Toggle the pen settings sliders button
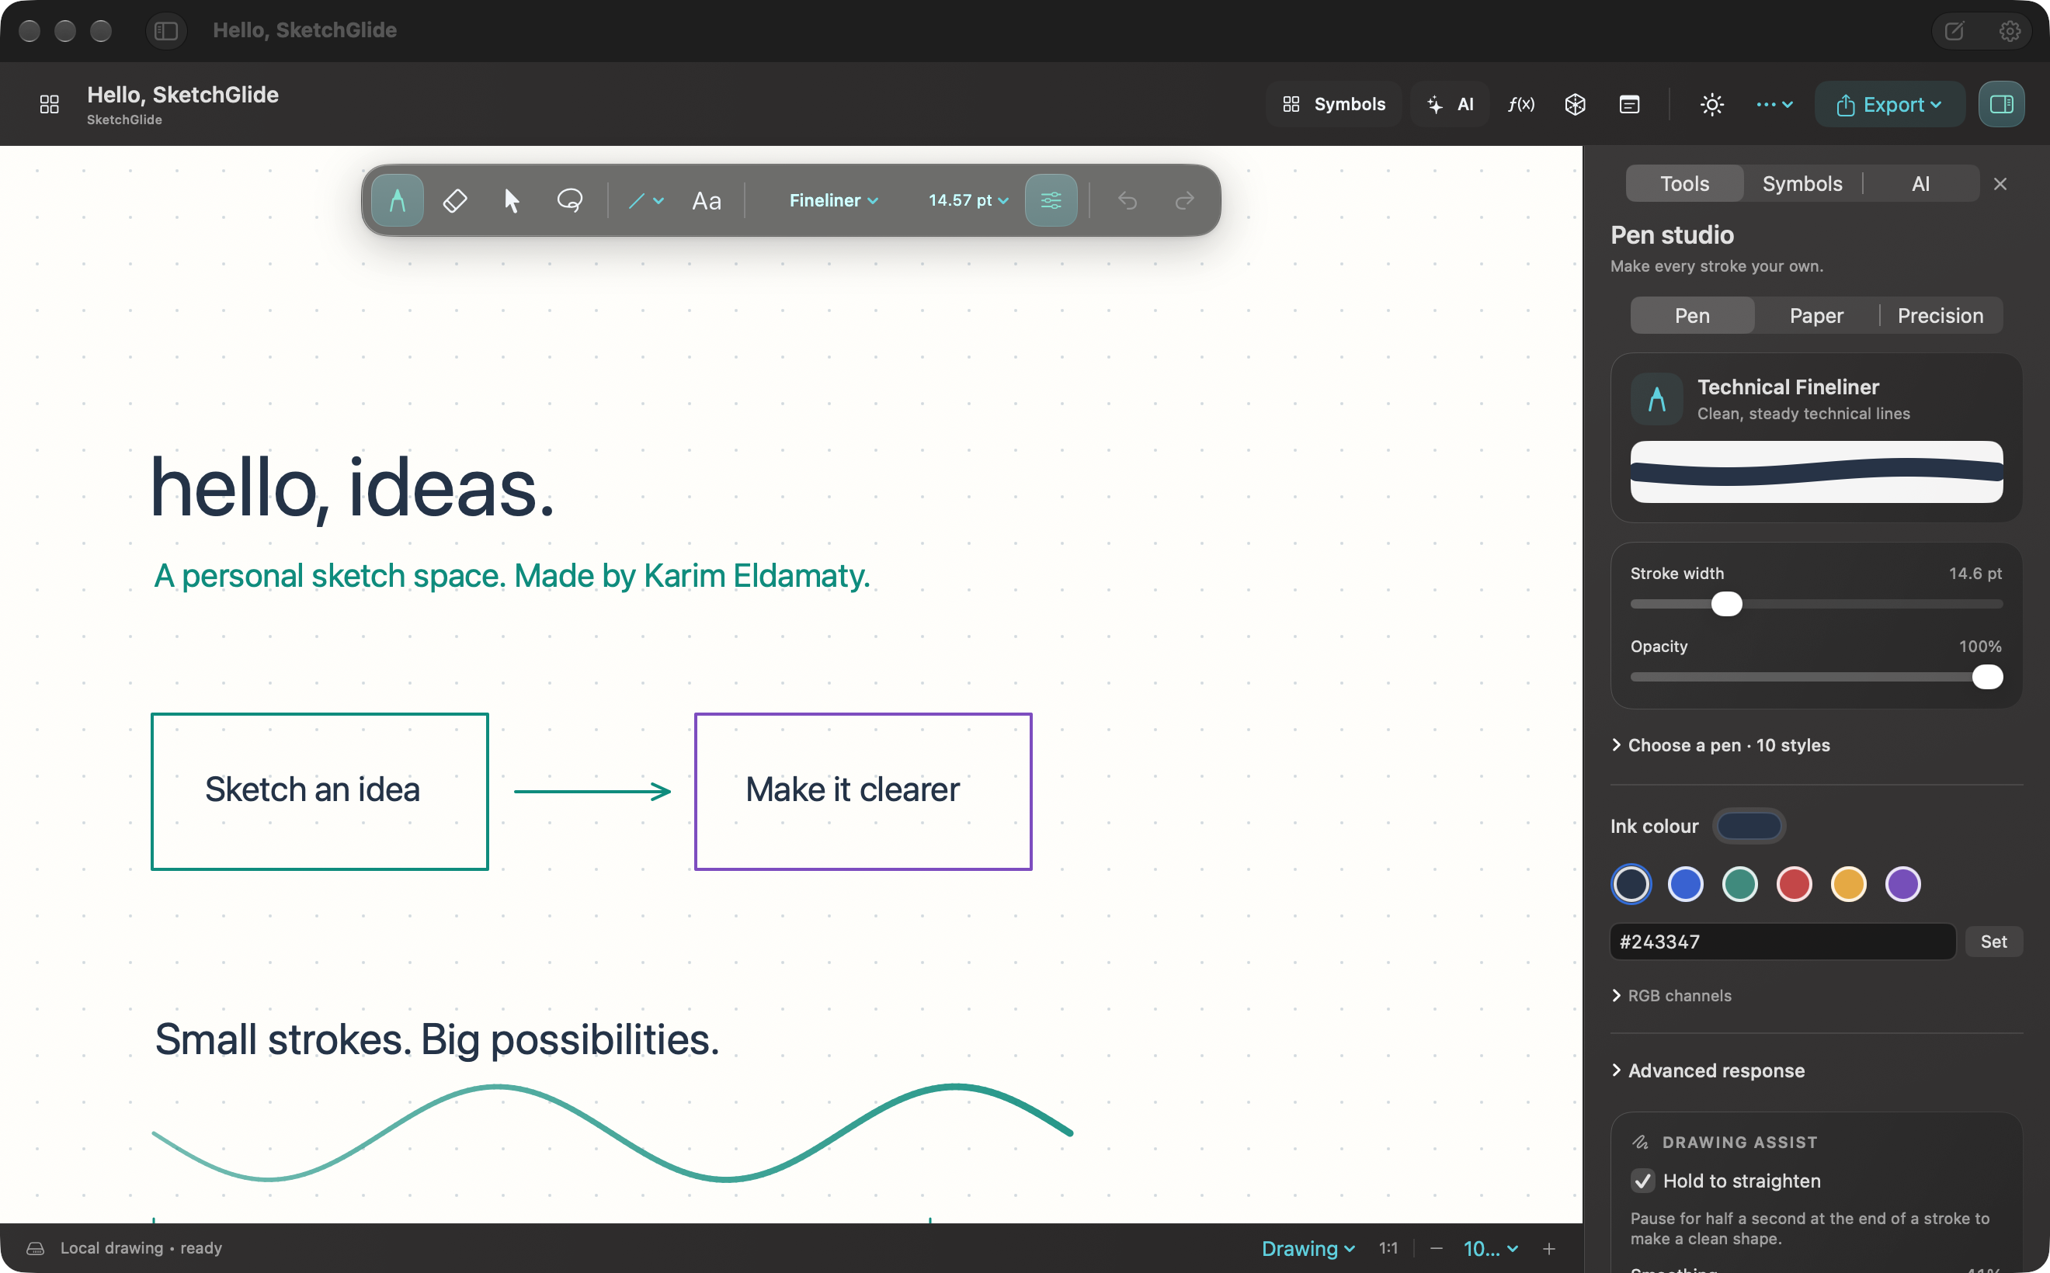 (x=1051, y=200)
